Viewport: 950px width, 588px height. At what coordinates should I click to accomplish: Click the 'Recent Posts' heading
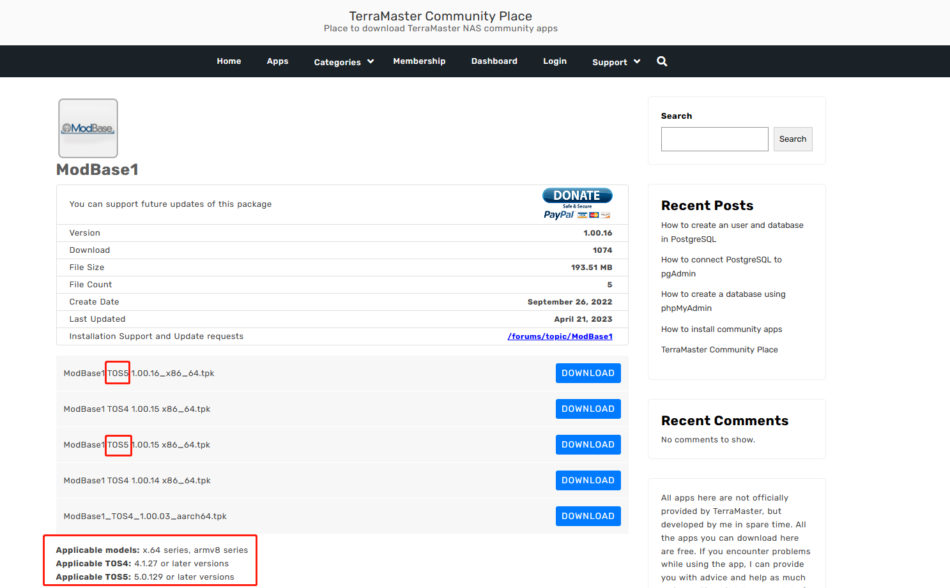coord(707,206)
